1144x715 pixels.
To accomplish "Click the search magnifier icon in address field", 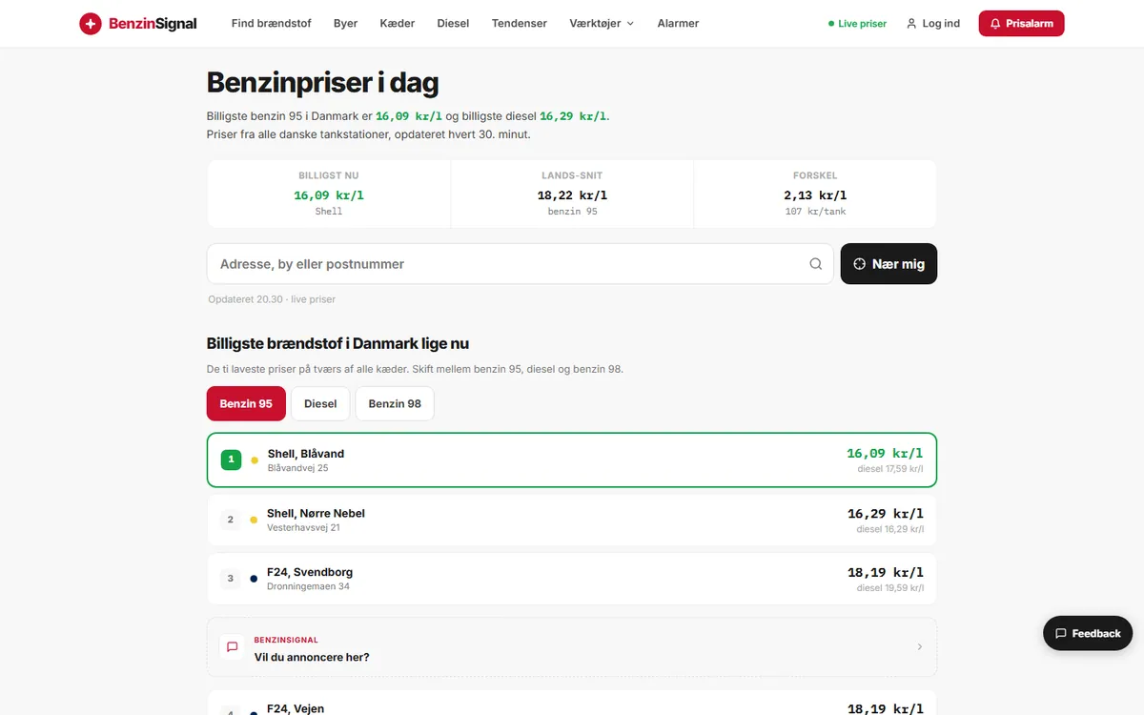I will point(815,264).
